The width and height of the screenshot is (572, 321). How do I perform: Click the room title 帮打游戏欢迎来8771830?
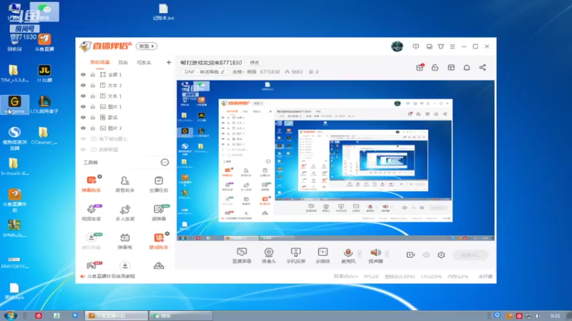[211, 63]
